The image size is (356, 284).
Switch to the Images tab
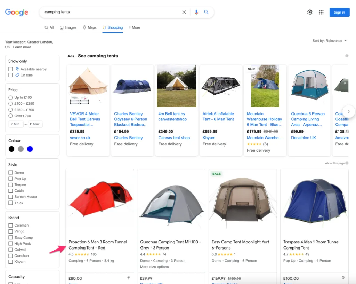(68, 27)
